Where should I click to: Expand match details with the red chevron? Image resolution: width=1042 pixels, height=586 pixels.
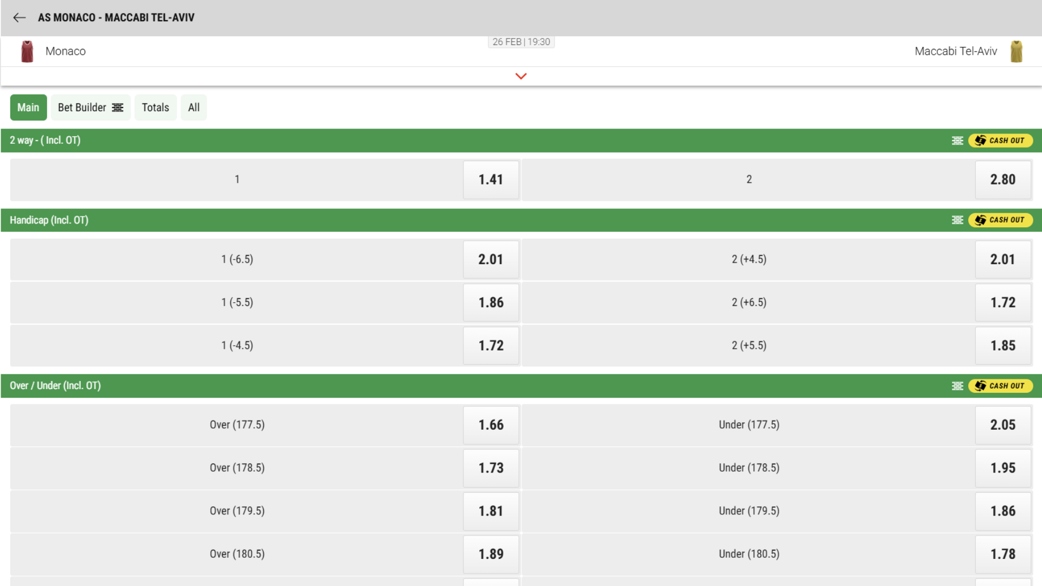pos(520,76)
